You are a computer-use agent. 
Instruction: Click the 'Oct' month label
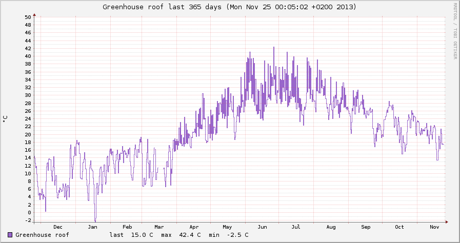tap(399, 227)
